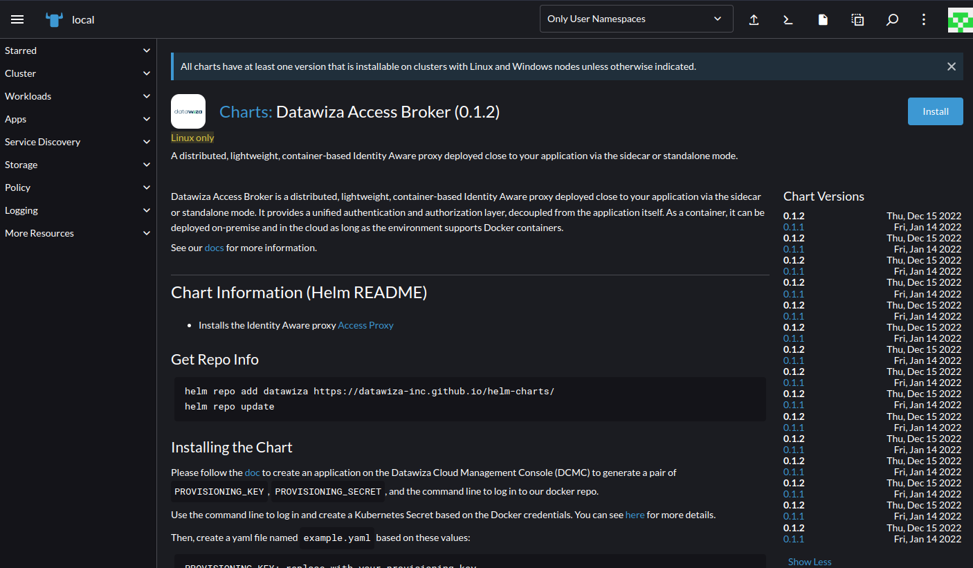Open the resource search magnifier
973x568 pixels.
[892, 19]
